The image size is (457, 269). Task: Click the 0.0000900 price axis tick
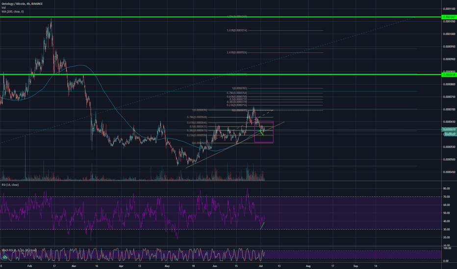[449, 59]
